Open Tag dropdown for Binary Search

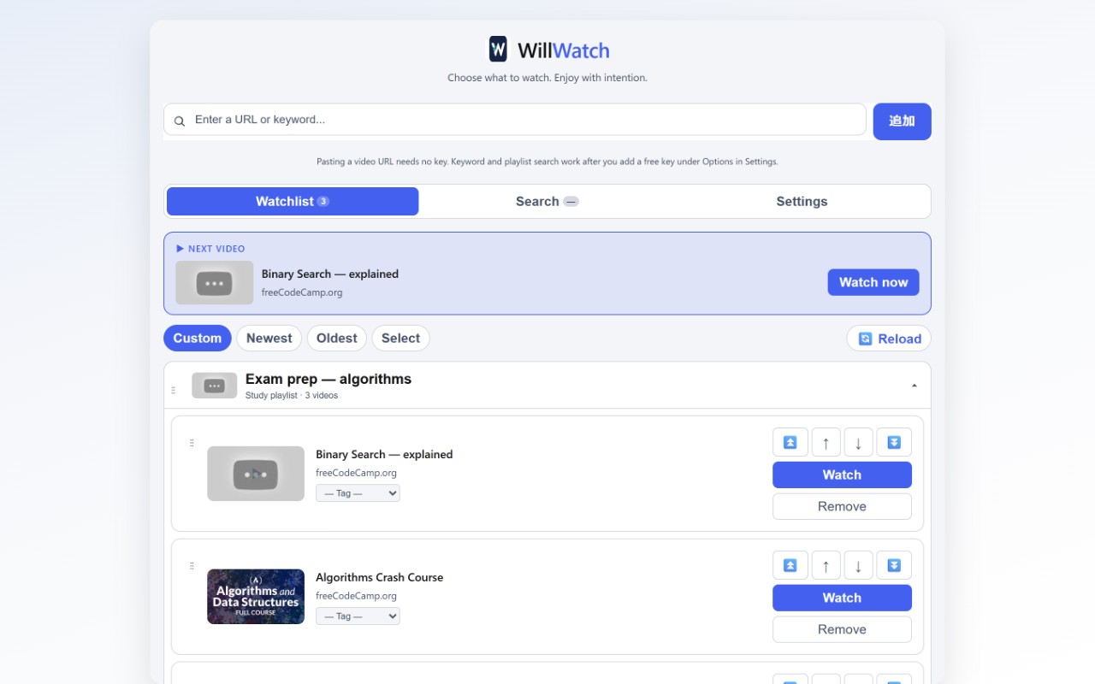pos(358,493)
